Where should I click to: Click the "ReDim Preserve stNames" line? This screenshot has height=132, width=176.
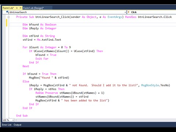click(70, 93)
